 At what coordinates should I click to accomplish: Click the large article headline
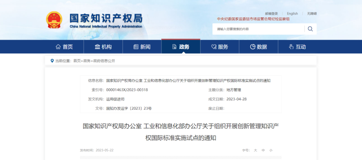[x=181, y=132]
